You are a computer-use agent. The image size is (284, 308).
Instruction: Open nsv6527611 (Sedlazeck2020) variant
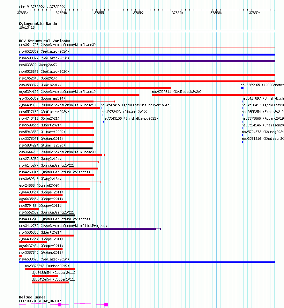pyautogui.click(x=177, y=92)
